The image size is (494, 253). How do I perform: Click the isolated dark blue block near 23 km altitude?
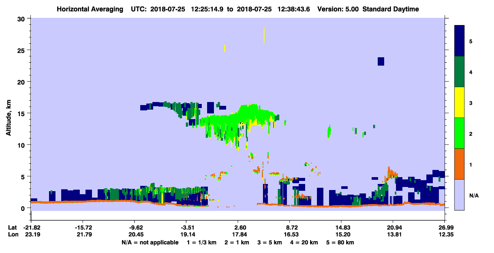(x=381, y=61)
